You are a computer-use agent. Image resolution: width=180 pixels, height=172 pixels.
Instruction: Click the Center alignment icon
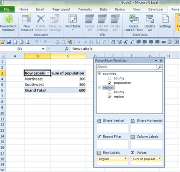tap(151, 42)
